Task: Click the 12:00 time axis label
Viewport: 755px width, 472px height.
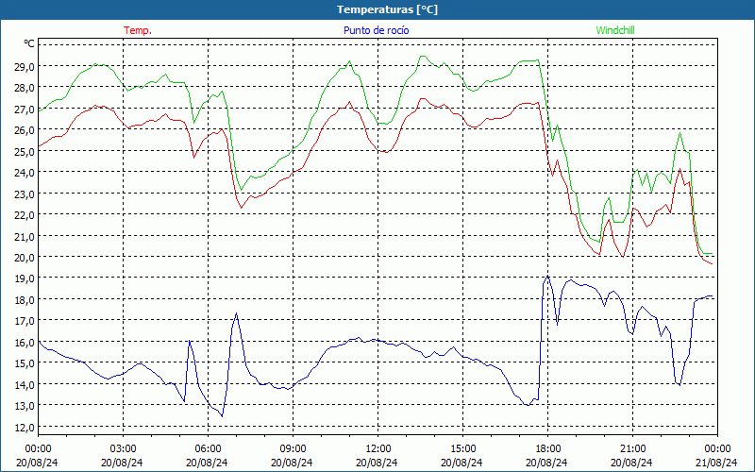Action: tap(377, 449)
